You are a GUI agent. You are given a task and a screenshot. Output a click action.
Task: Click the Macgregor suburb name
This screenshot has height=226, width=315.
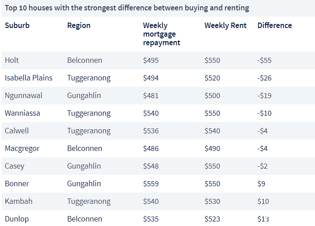(x=22, y=148)
